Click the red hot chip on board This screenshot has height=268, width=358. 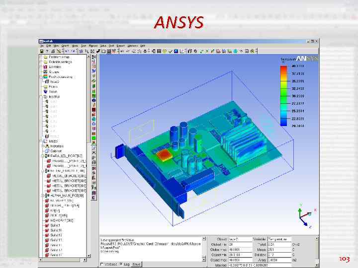165,155
